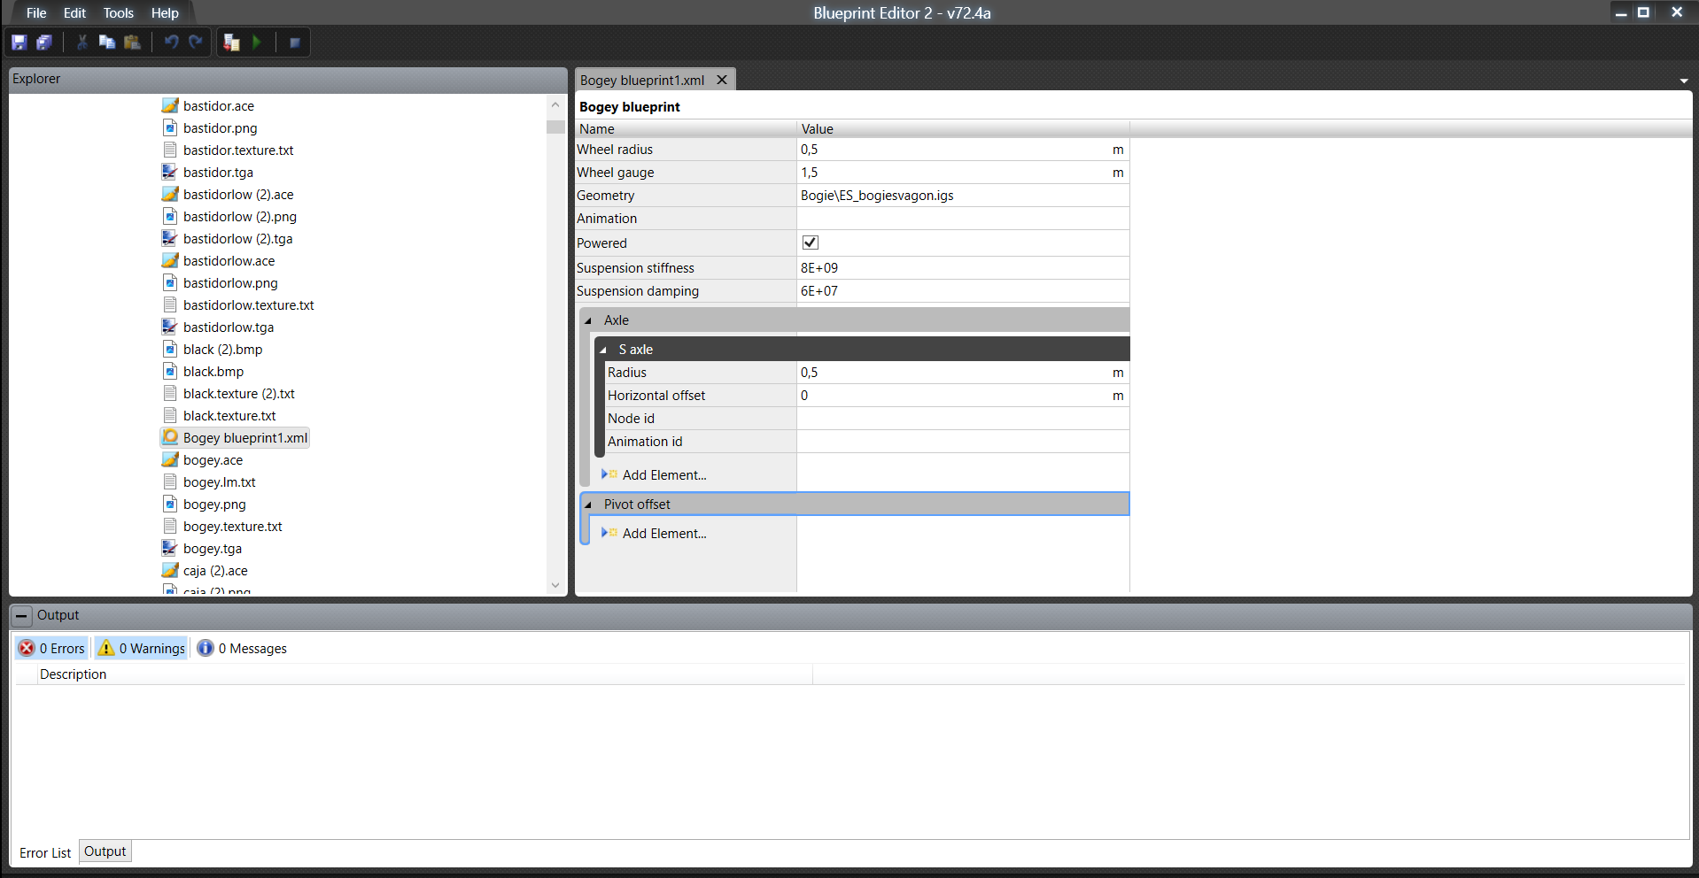Select the bastidor.ace file icon

pyautogui.click(x=170, y=105)
